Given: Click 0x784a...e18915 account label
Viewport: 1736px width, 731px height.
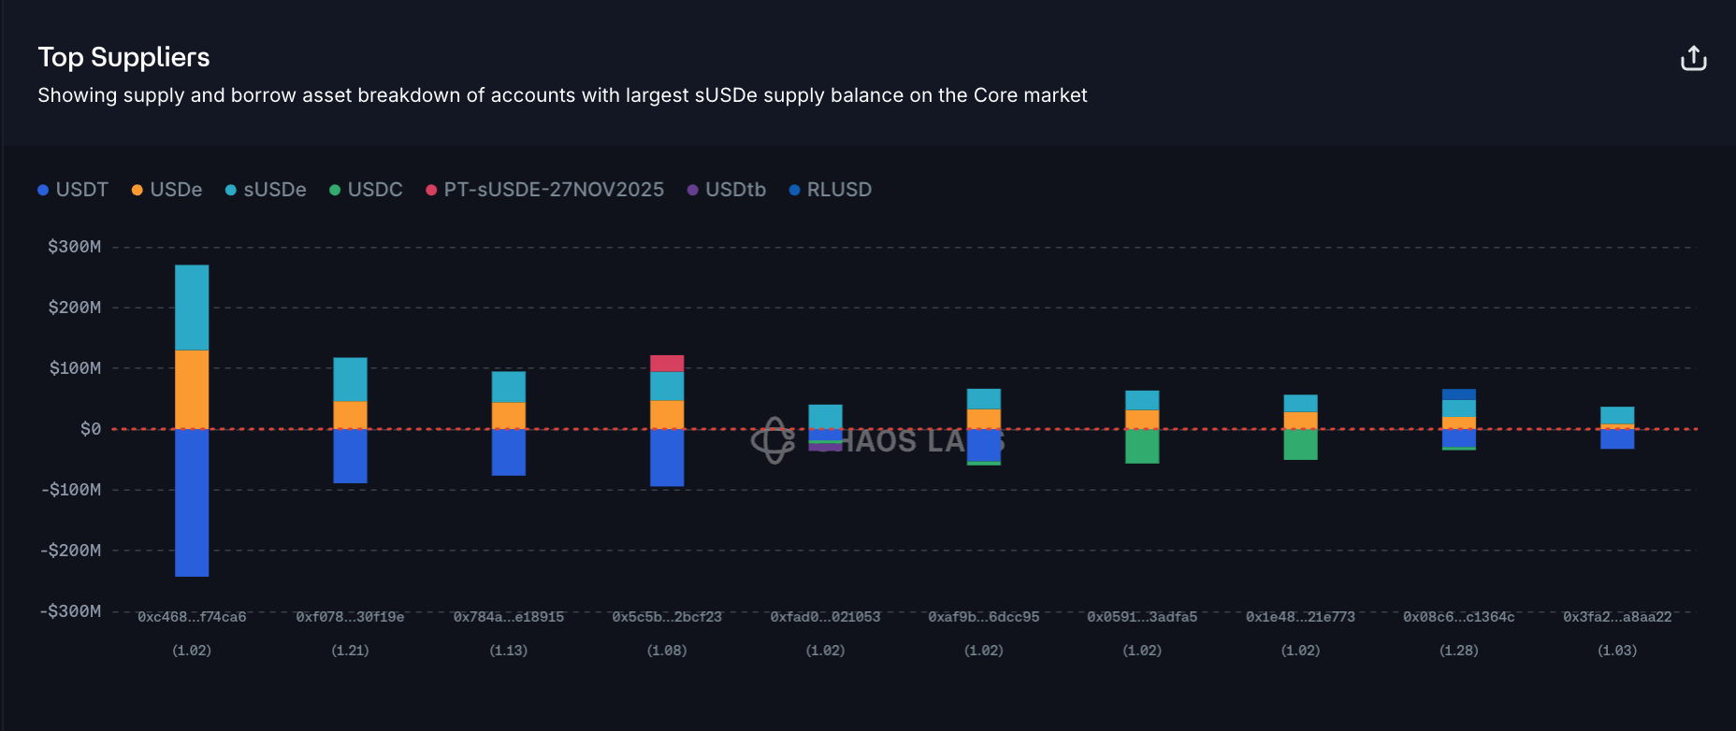Looking at the screenshot, I should tap(508, 617).
